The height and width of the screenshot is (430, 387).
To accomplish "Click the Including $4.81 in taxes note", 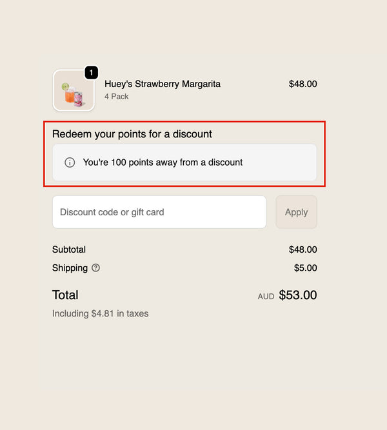I will [100, 314].
